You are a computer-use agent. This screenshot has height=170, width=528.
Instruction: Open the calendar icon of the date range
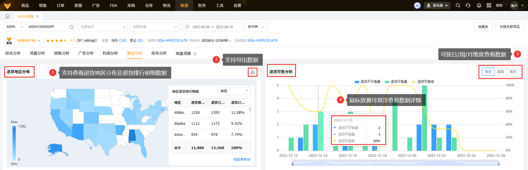pyautogui.click(x=187, y=27)
